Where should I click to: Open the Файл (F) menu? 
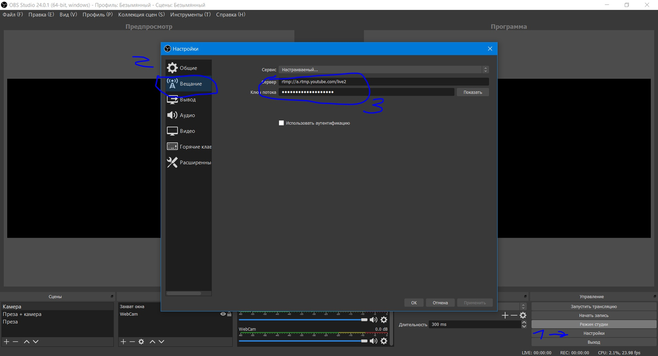coord(13,15)
